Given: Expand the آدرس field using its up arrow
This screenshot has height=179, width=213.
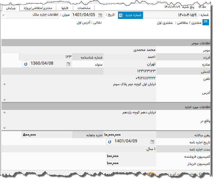Looking at the screenshot, I should point(4,84).
